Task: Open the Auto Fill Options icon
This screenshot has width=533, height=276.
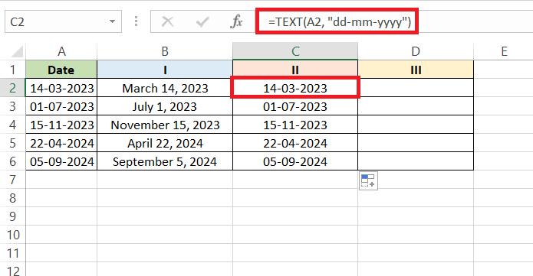Action: tap(368, 180)
